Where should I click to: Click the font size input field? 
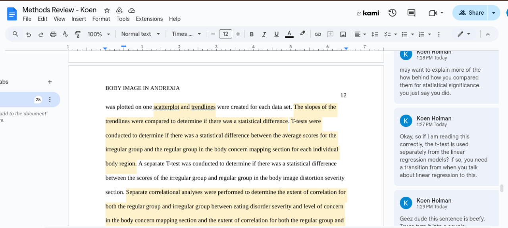(225, 34)
